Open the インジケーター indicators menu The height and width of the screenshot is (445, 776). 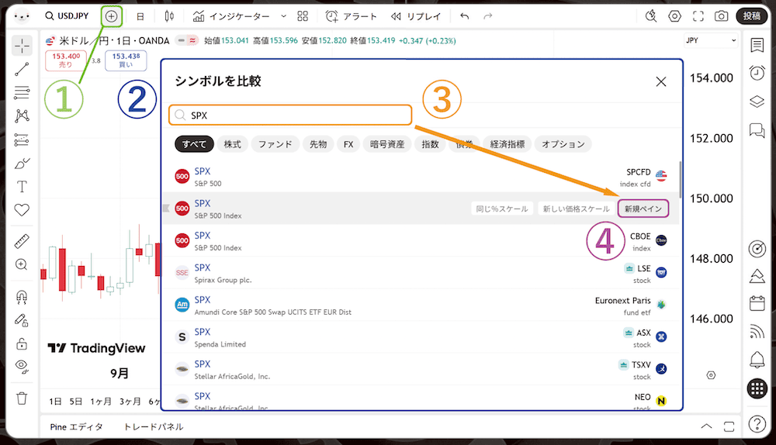(231, 16)
